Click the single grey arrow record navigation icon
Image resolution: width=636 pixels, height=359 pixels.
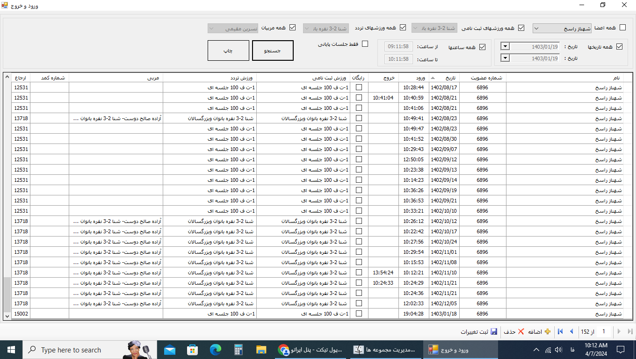[x=619, y=331]
